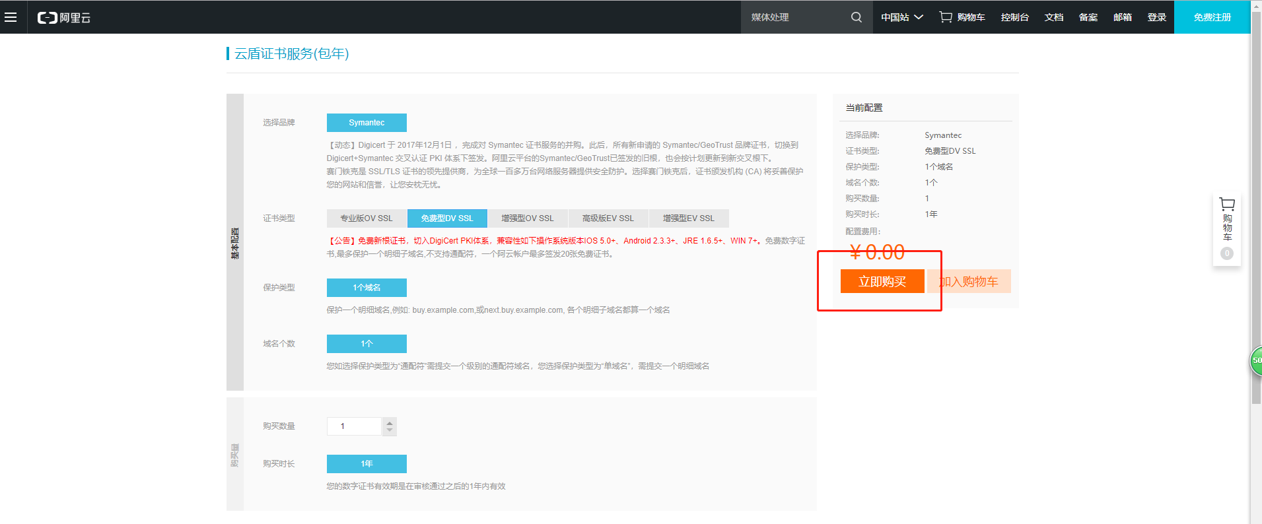Click the 免费注册 button
The width and height of the screenshot is (1262, 524).
point(1212,17)
